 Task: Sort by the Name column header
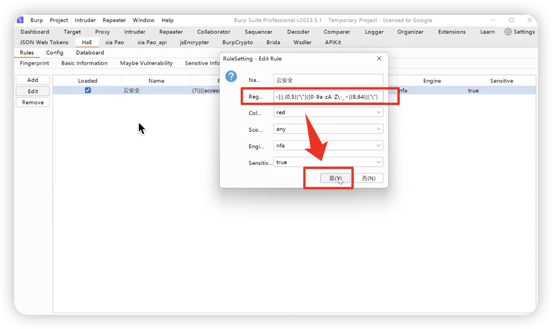pyautogui.click(x=156, y=81)
